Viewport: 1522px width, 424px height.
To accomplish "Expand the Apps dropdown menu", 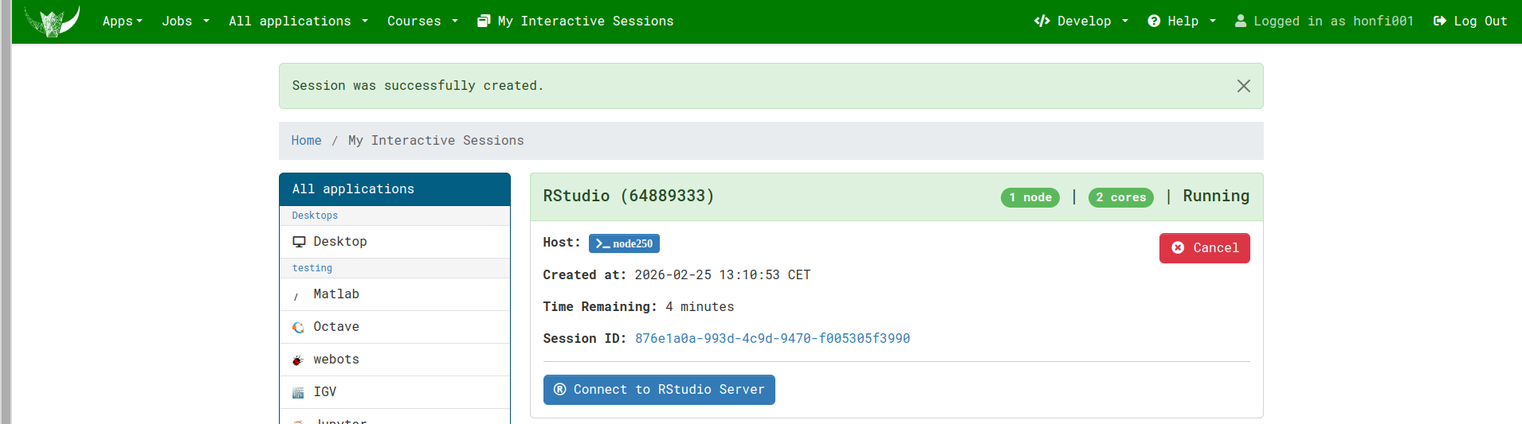I will click(122, 21).
